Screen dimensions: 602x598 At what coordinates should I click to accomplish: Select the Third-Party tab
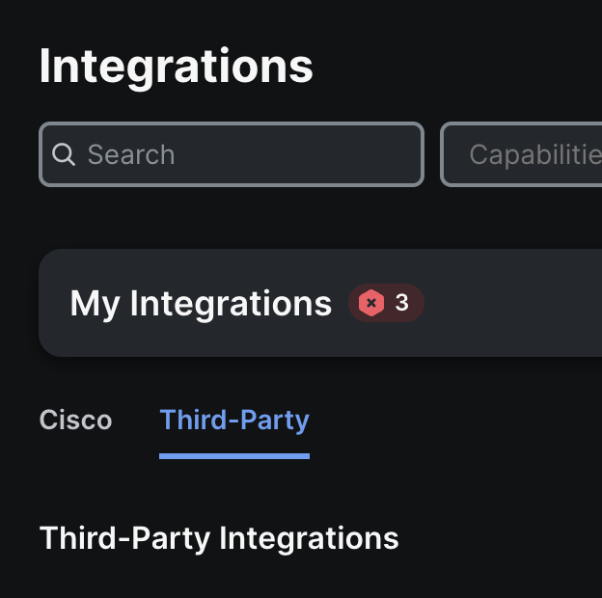click(x=234, y=421)
